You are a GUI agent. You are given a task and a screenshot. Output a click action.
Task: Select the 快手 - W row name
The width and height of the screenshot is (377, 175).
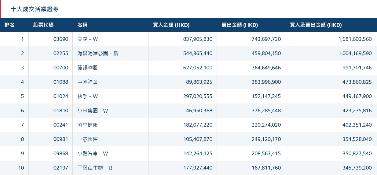(x=88, y=96)
